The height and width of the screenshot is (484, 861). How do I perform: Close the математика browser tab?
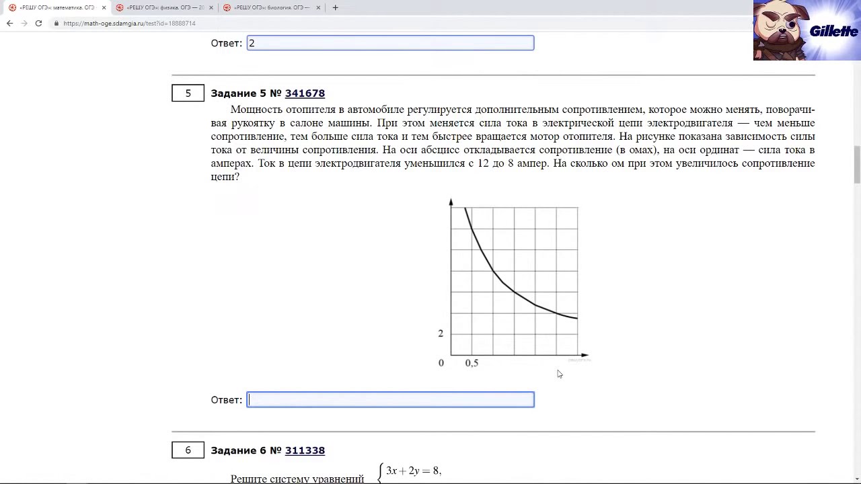pyautogui.click(x=104, y=7)
